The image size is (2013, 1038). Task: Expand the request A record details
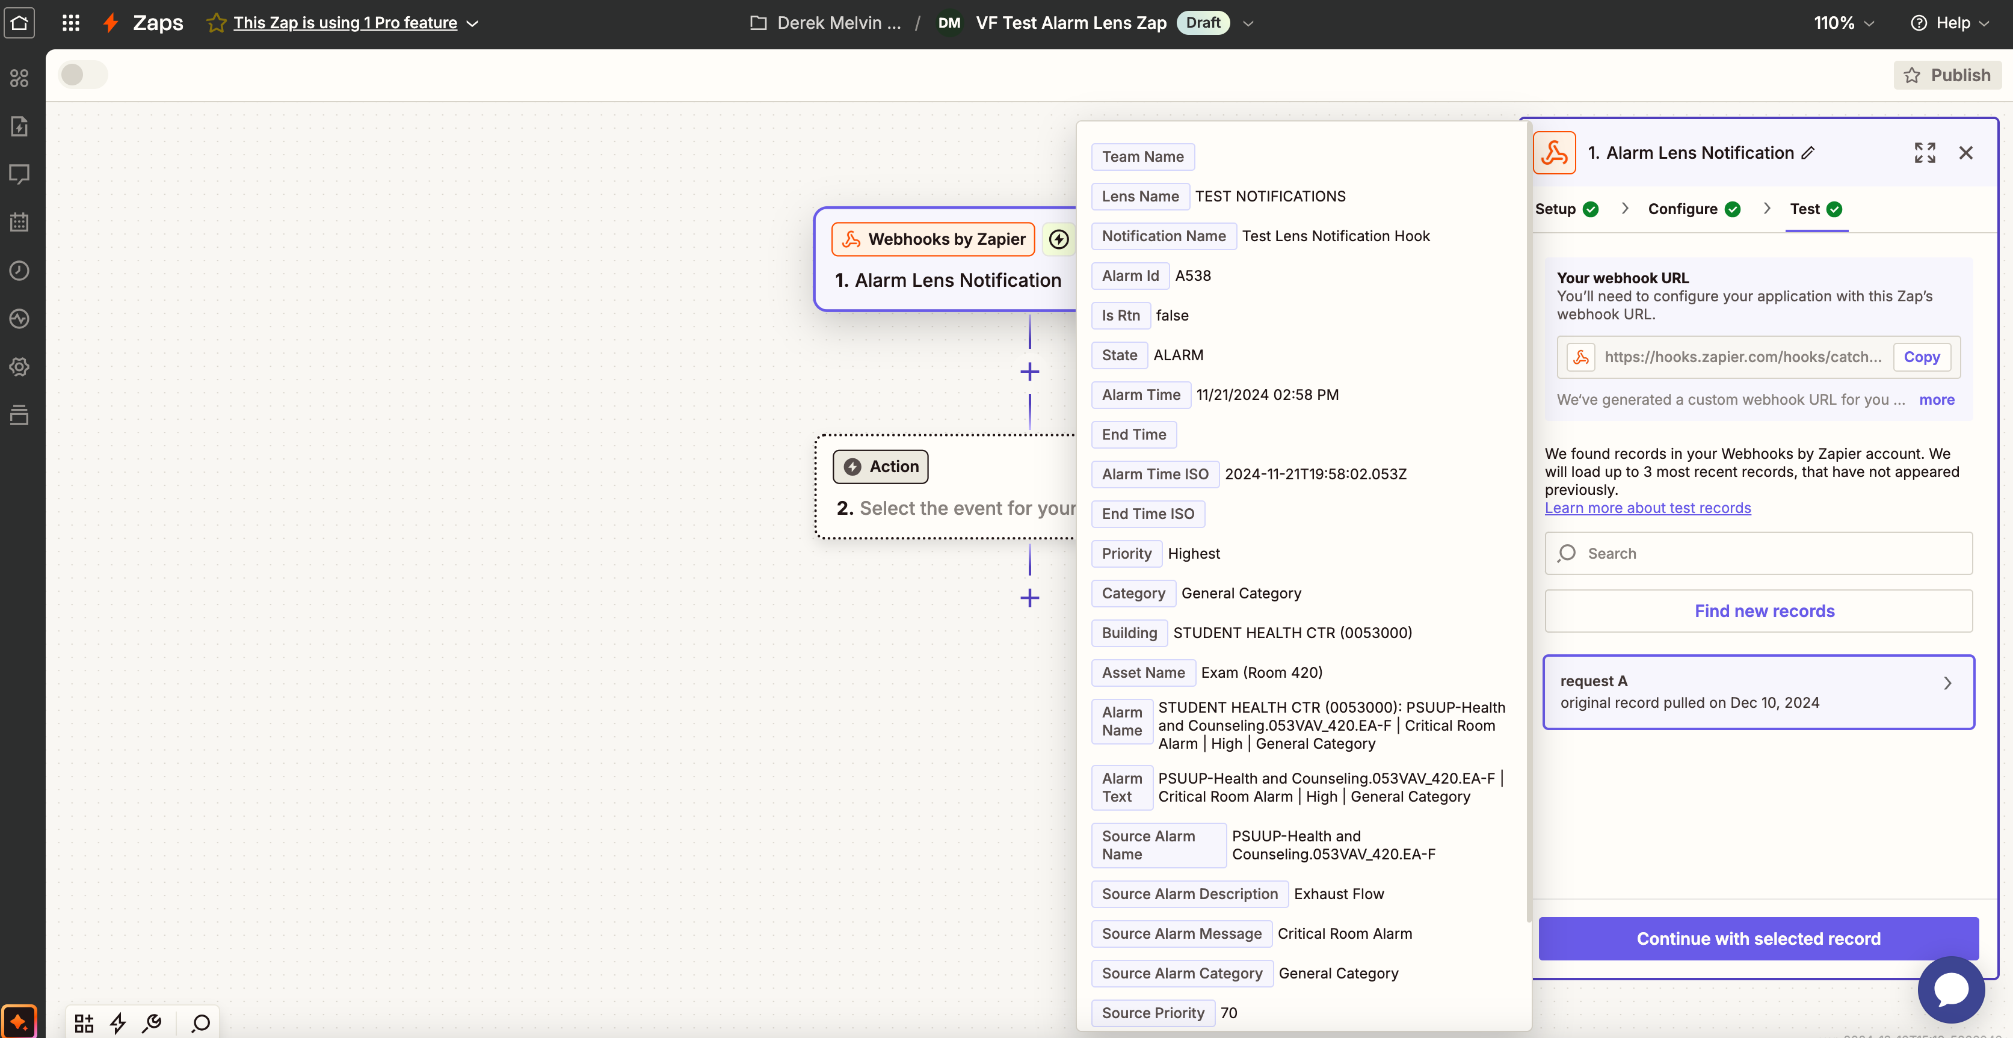(x=1947, y=683)
